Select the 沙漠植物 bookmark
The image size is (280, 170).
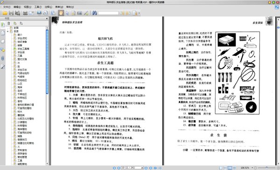pos(22,122)
